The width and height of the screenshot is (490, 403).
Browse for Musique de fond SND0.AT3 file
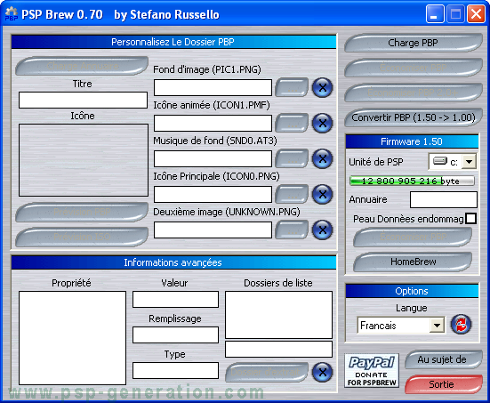click(292, 159)
